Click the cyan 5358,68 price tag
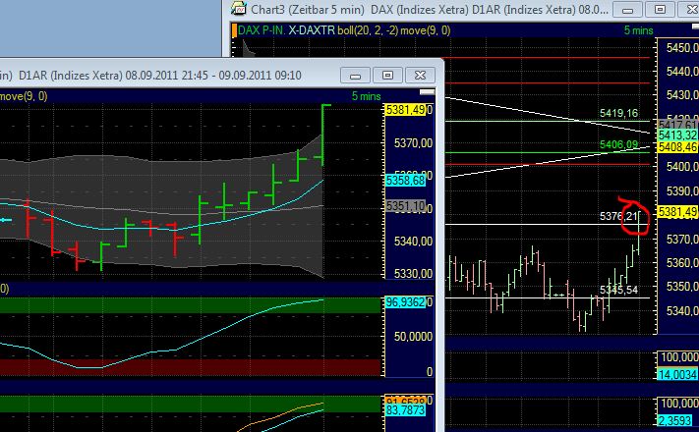The image size is (699, 432). point(406,181)
